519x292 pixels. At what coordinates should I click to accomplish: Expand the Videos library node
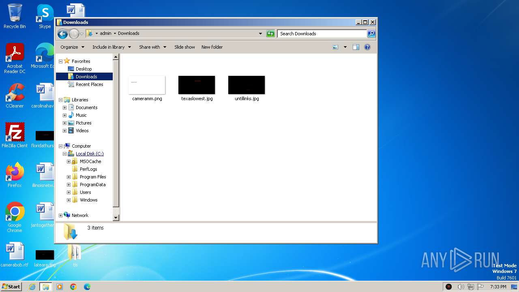pos(64,131)
